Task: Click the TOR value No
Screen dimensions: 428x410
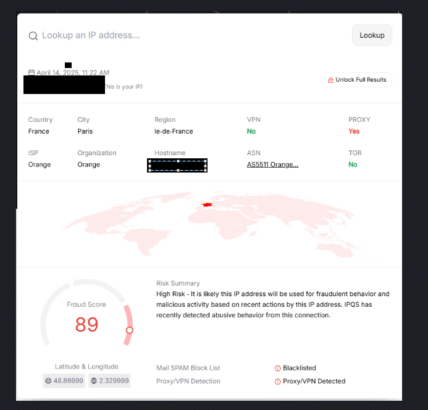Action: [353, 164]
